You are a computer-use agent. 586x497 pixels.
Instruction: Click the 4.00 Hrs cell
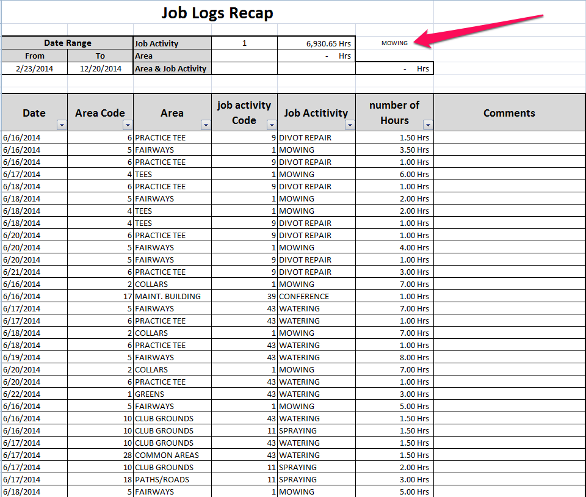click(394, 247)
